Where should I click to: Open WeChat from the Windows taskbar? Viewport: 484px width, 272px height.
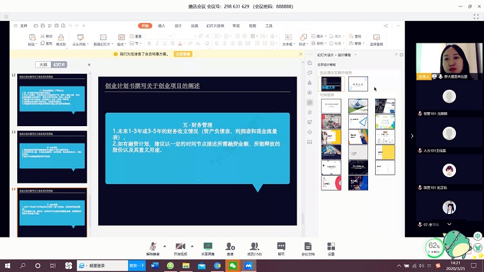tap(233, 265)
